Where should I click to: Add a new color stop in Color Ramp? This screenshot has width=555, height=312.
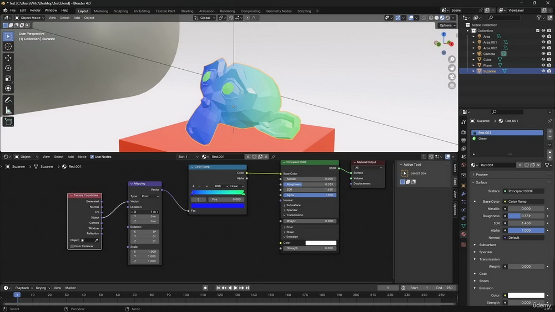pyautogui.click(x=193, y=186)
